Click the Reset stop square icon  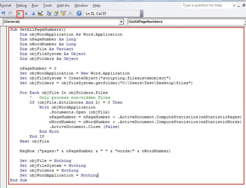tap(33, 14)
